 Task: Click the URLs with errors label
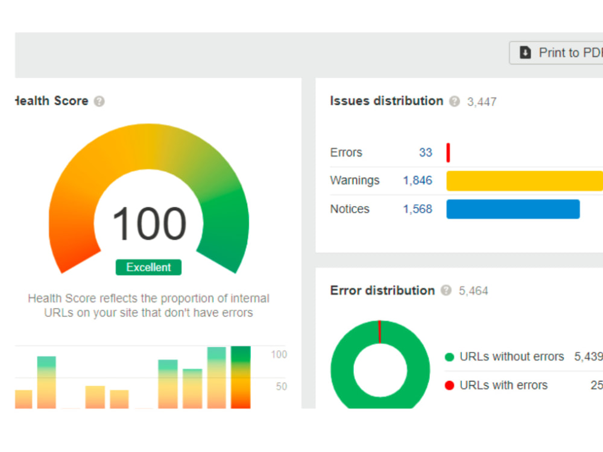504,385
